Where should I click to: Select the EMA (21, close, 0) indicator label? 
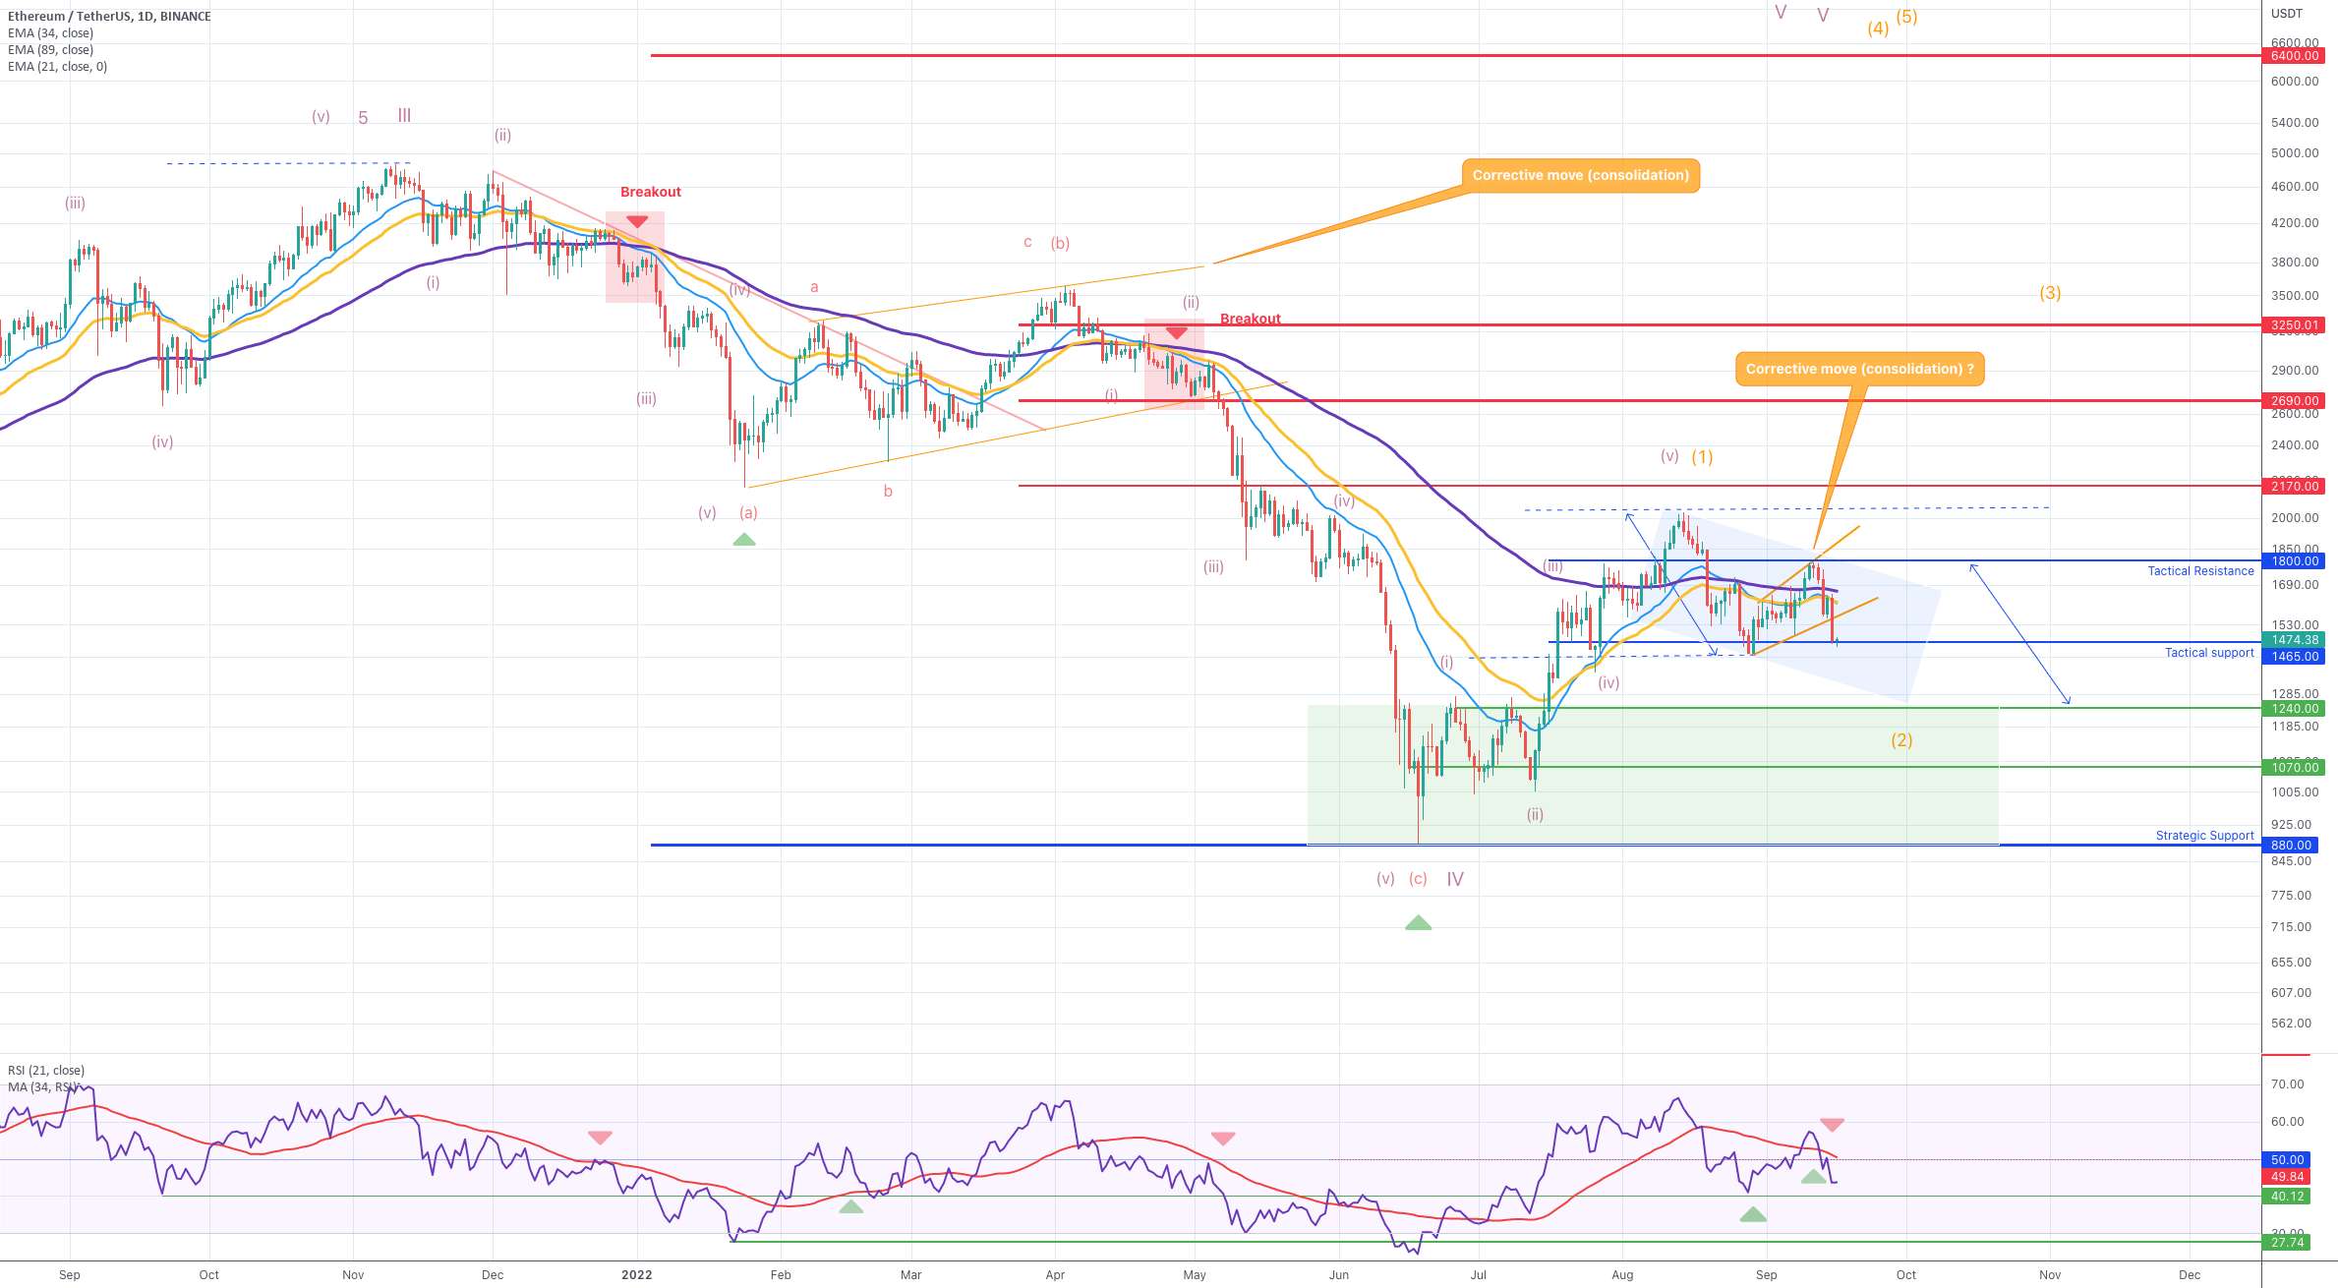click(x=57, y=67)
